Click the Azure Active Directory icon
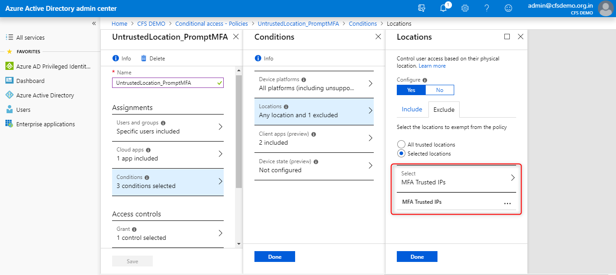Image resolution: width=616 pixels, height=275 pixels. [x=9, y=95]
